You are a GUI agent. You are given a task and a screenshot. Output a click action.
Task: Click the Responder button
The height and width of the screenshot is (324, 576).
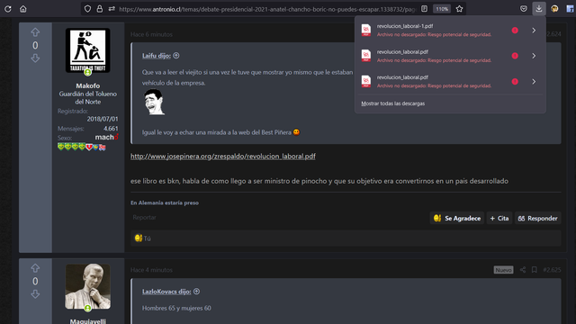coord(538,218)
